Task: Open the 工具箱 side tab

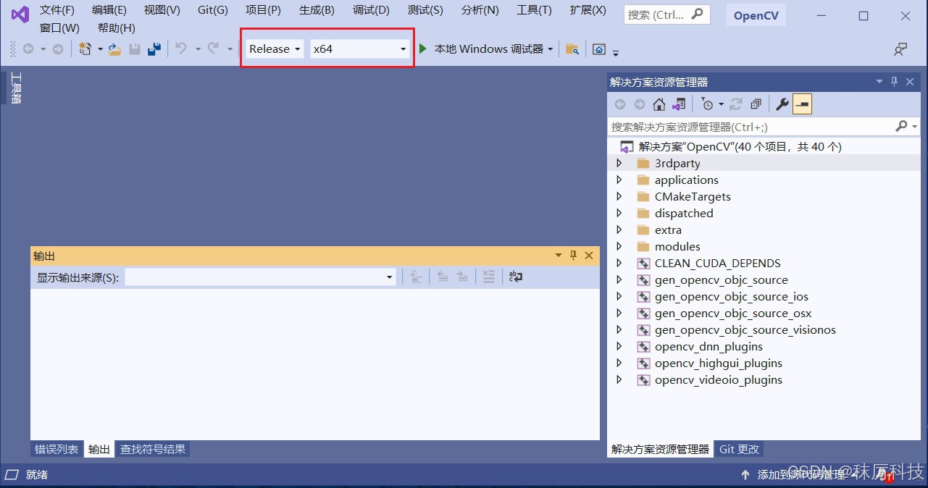Action: pyautogui.click(x=16, y=88)
